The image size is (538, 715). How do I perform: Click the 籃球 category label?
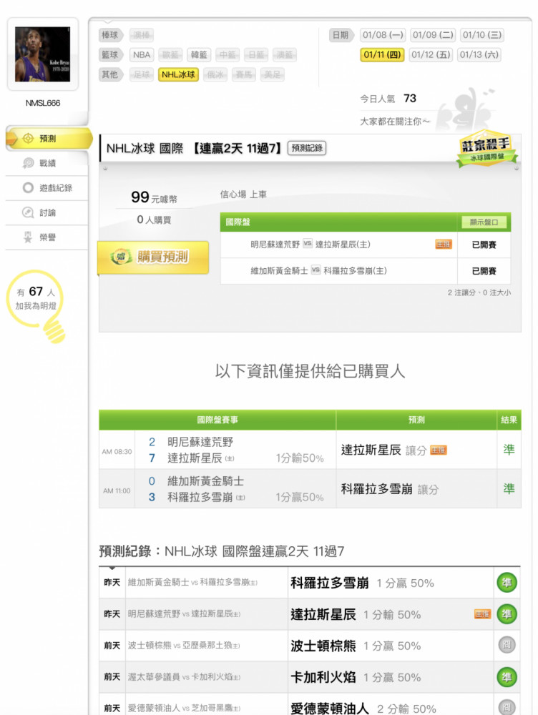110,55
